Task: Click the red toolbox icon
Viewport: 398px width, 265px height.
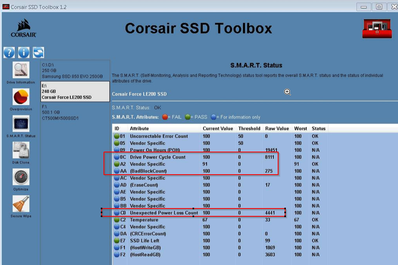Action: click(377, 28)
